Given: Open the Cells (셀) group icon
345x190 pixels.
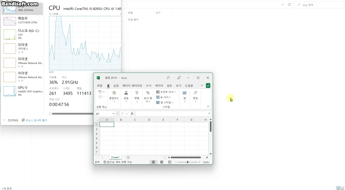Looking at the screenshot, I should click(184, 93).
